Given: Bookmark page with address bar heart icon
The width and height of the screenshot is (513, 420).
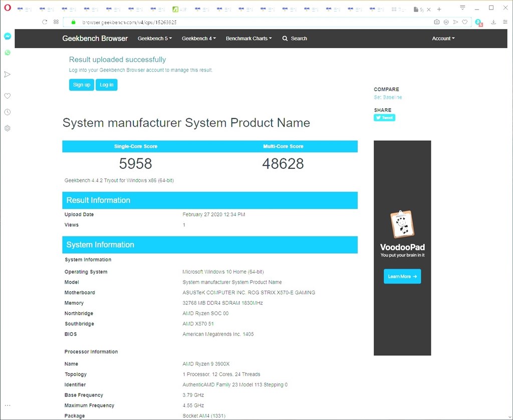Looking at the screenshot, I should pyautogui.click(x=464, y=22).
